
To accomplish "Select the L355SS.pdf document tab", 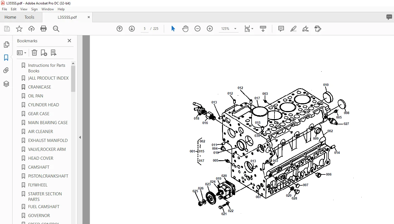I will [x=67, y=17].
